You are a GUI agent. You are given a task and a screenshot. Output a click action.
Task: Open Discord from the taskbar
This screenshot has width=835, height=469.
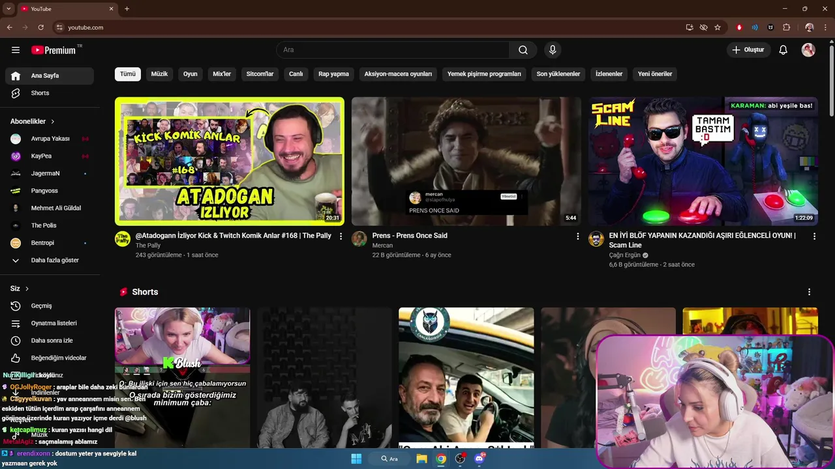click(x=480, y=459)
